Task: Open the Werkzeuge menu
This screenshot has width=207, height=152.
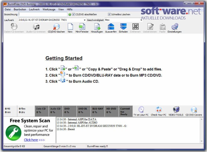Action: (x=49, y=9)
